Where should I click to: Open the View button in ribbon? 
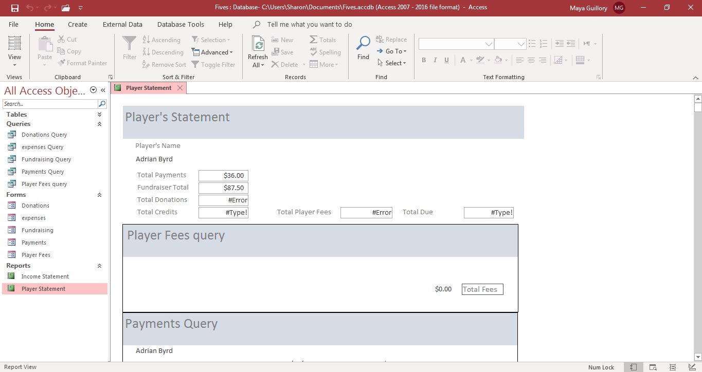click(14, 51)
